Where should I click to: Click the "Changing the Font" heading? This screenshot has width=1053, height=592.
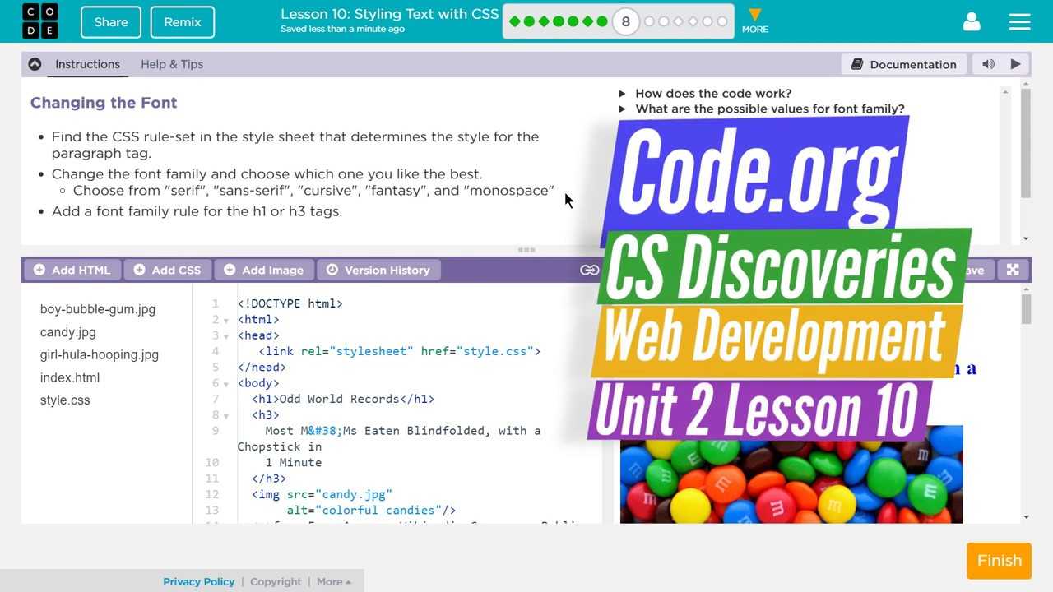[104, 103]
